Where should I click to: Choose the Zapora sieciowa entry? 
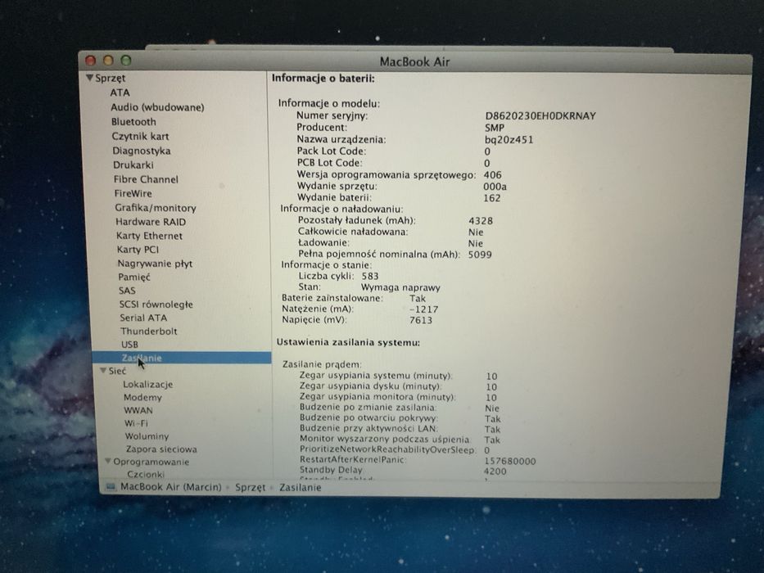click(x=161, y=449)
